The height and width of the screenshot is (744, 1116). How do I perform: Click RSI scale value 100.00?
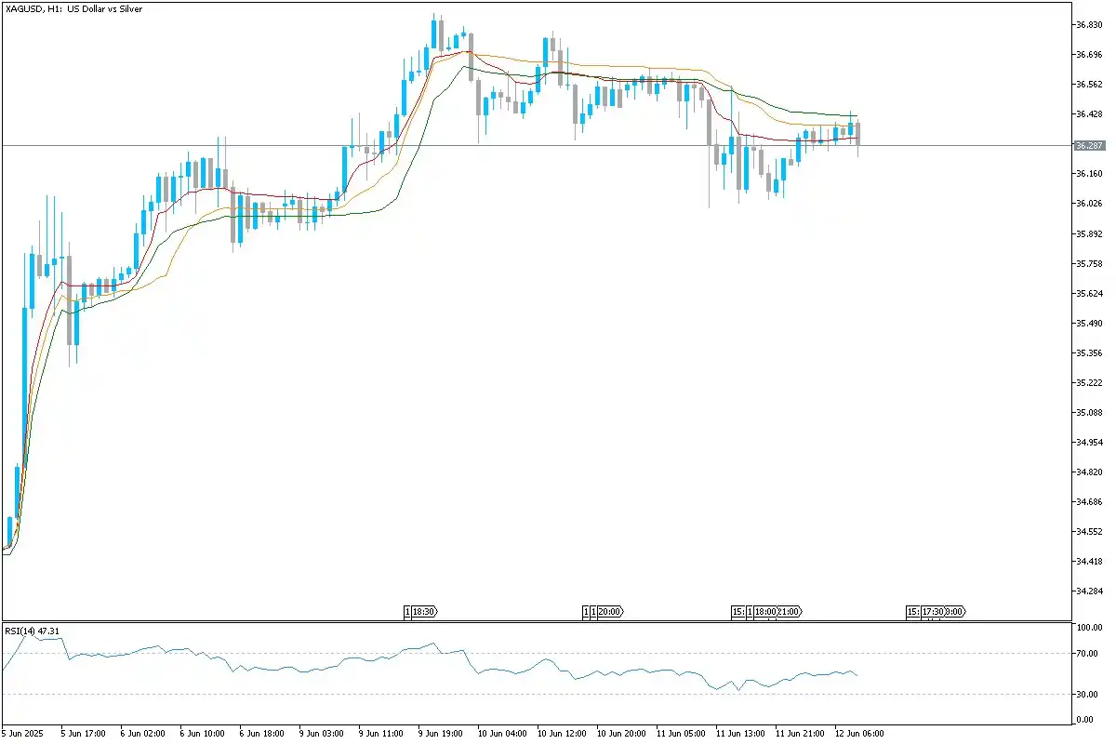pyautogui.click(x=1089, y=629)
